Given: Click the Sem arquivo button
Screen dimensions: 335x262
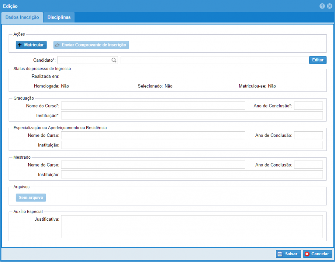Looking at the screenshot, I should tap(31, 197).
